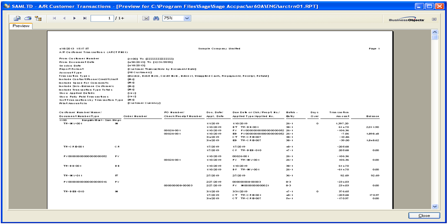The height and width of the screenshot is (224, 448).
Task: Click the stop loading icon
Action: [146, 18]
